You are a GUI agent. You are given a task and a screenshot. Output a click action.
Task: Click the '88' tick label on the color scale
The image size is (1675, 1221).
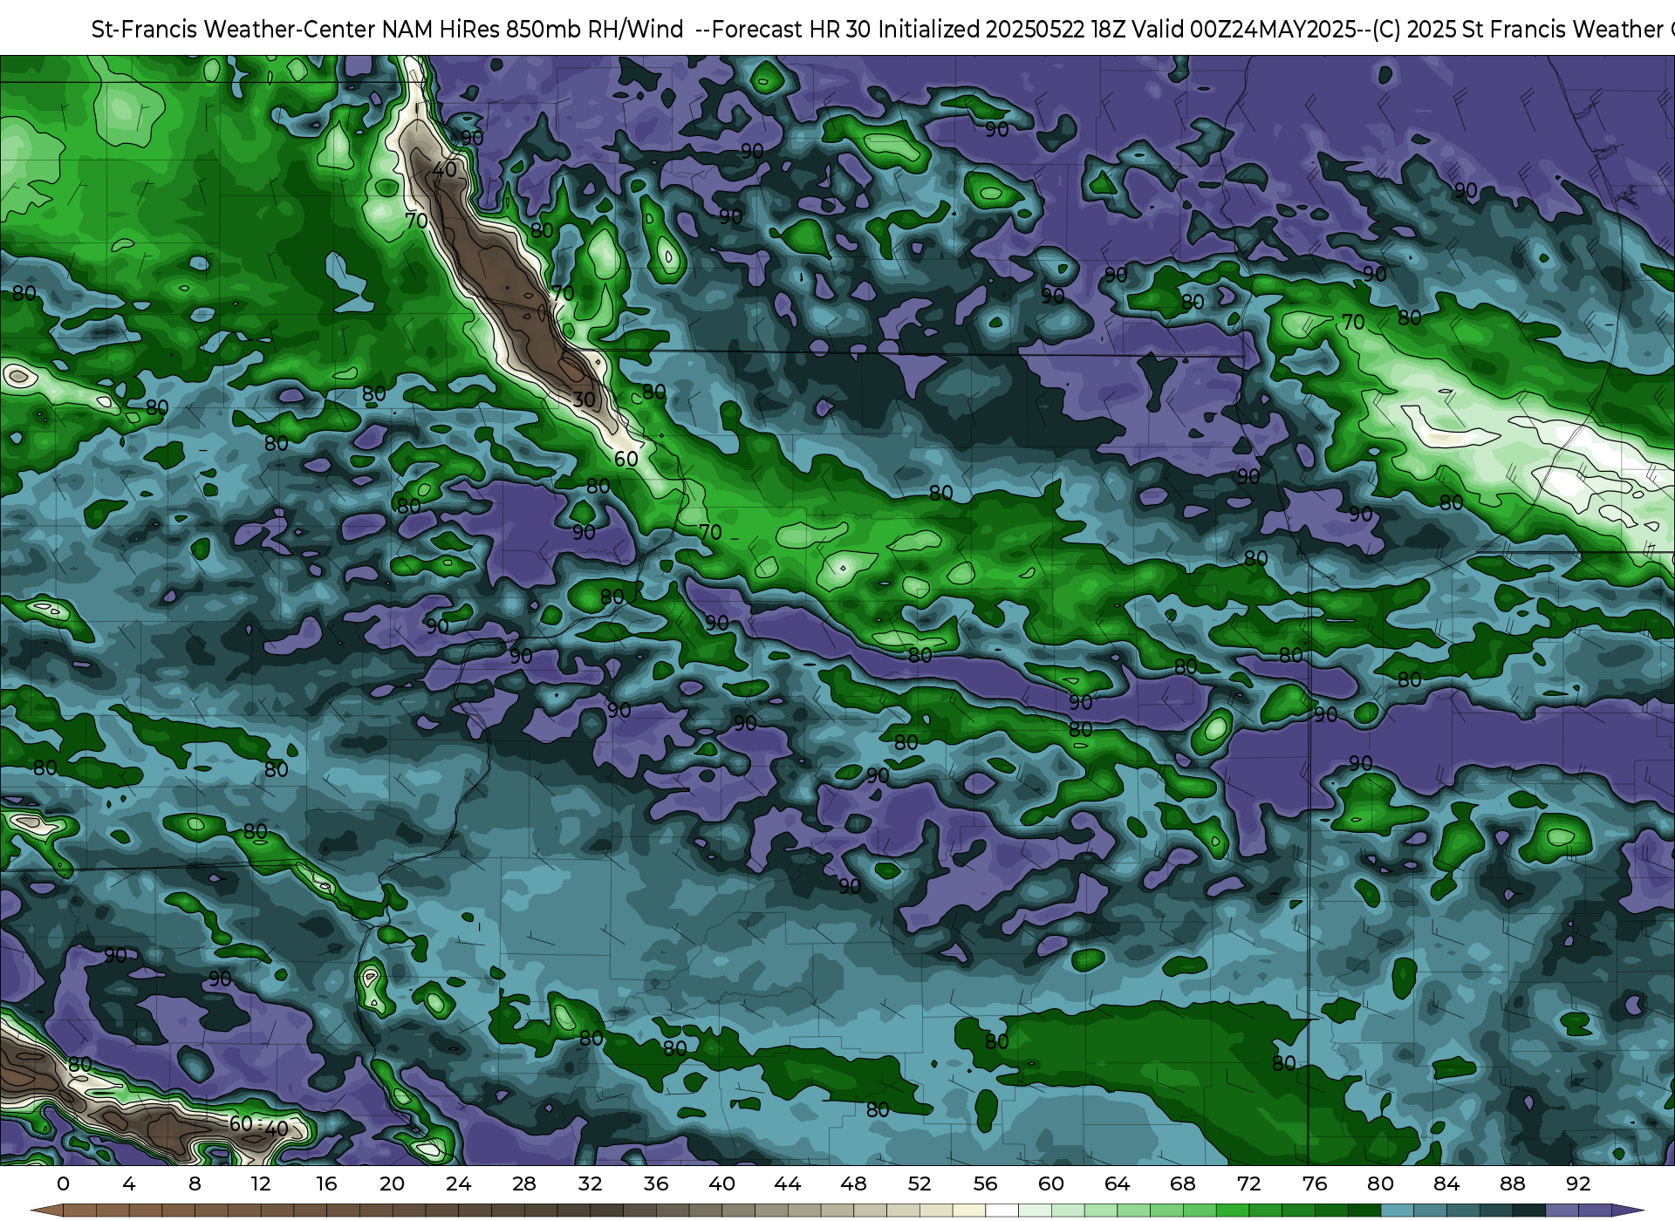(x=1513, y=1184)
